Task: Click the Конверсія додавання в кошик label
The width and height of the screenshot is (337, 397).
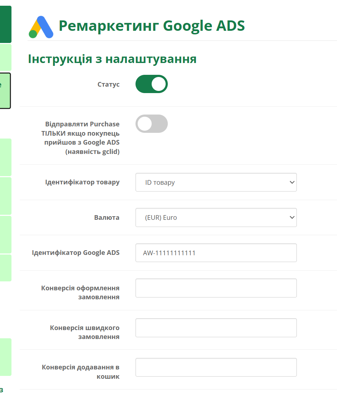Action: click(81, 372)
